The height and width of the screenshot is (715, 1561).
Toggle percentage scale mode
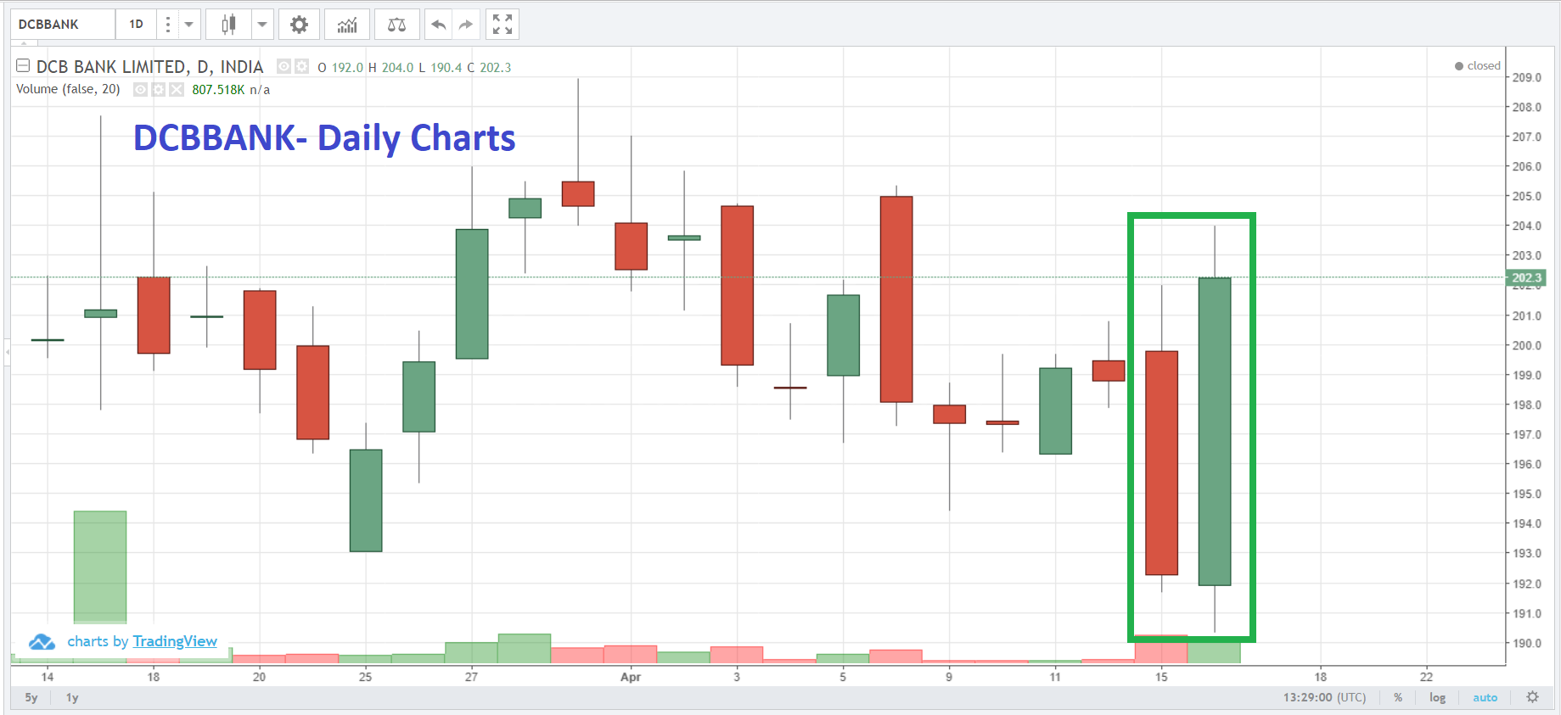coord(1398,698)
